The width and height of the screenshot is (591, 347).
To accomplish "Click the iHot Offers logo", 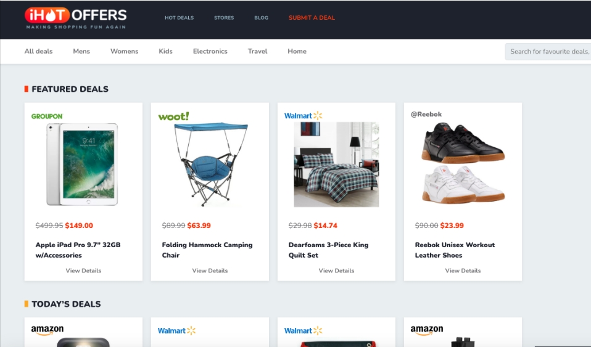I will coord(76,18).
